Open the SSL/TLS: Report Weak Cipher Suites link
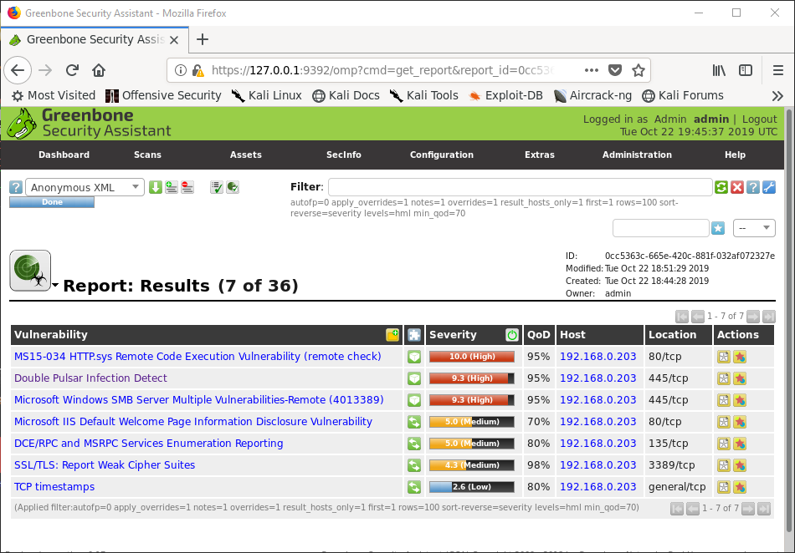Image resolution: width=795 pixels, height=553 pixels. point(105,465)
